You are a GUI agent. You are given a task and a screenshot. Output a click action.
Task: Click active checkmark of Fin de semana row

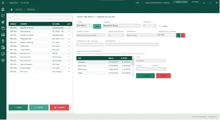click(69, 68)
